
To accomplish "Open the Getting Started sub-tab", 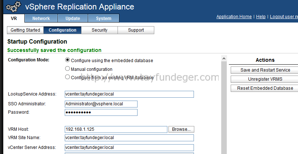I will click(25, 30).
